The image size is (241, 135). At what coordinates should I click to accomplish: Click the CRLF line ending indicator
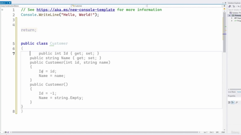pos(223,132)
